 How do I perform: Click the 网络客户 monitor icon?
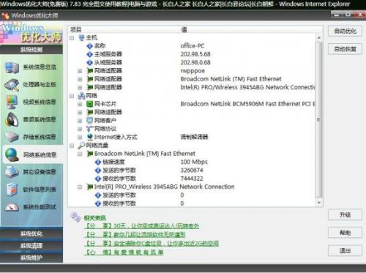point(90,121)
